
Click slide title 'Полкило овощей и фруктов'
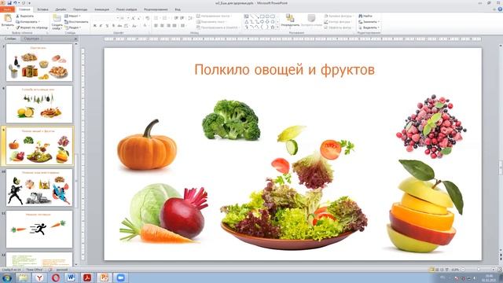coord(285,70)
